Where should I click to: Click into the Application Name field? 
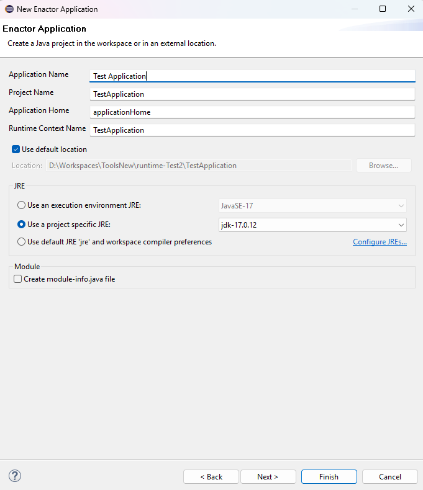coord(252,76)
